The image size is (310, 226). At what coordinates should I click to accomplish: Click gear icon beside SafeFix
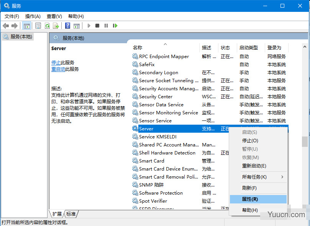point(135,64)
